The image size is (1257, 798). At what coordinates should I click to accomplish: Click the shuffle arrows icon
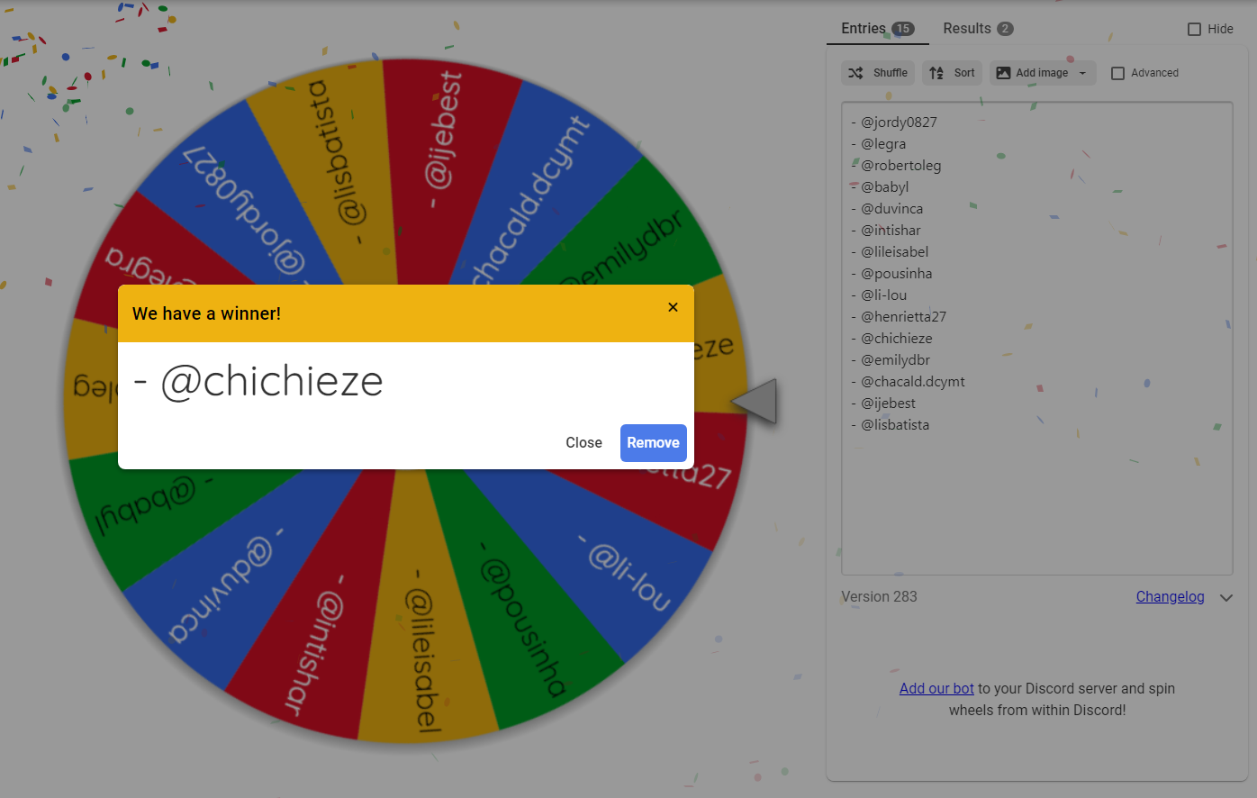click(x=855, y=73)
